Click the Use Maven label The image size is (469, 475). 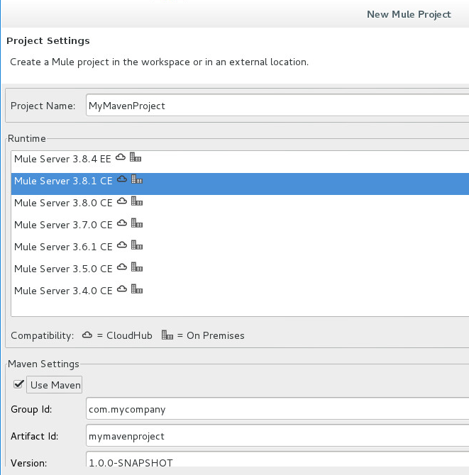tap(55, 385)
